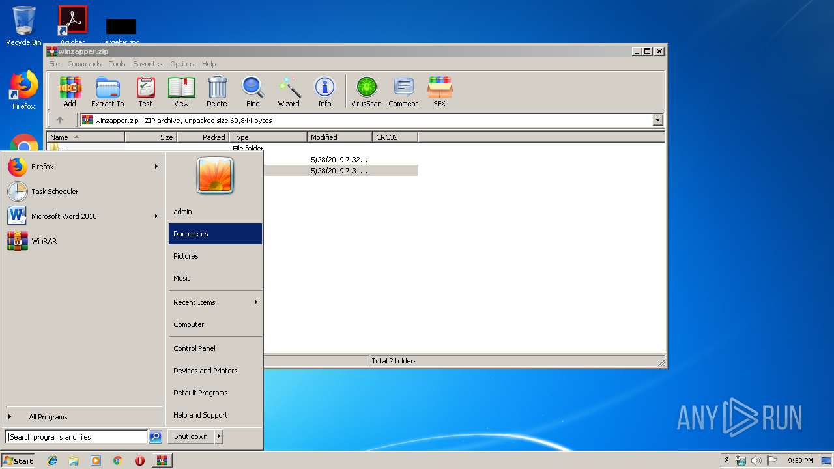The width and height of the screenshot is (834, 469).
Task: Expand Recent Items submenu
Action: [x=215, y=302]
